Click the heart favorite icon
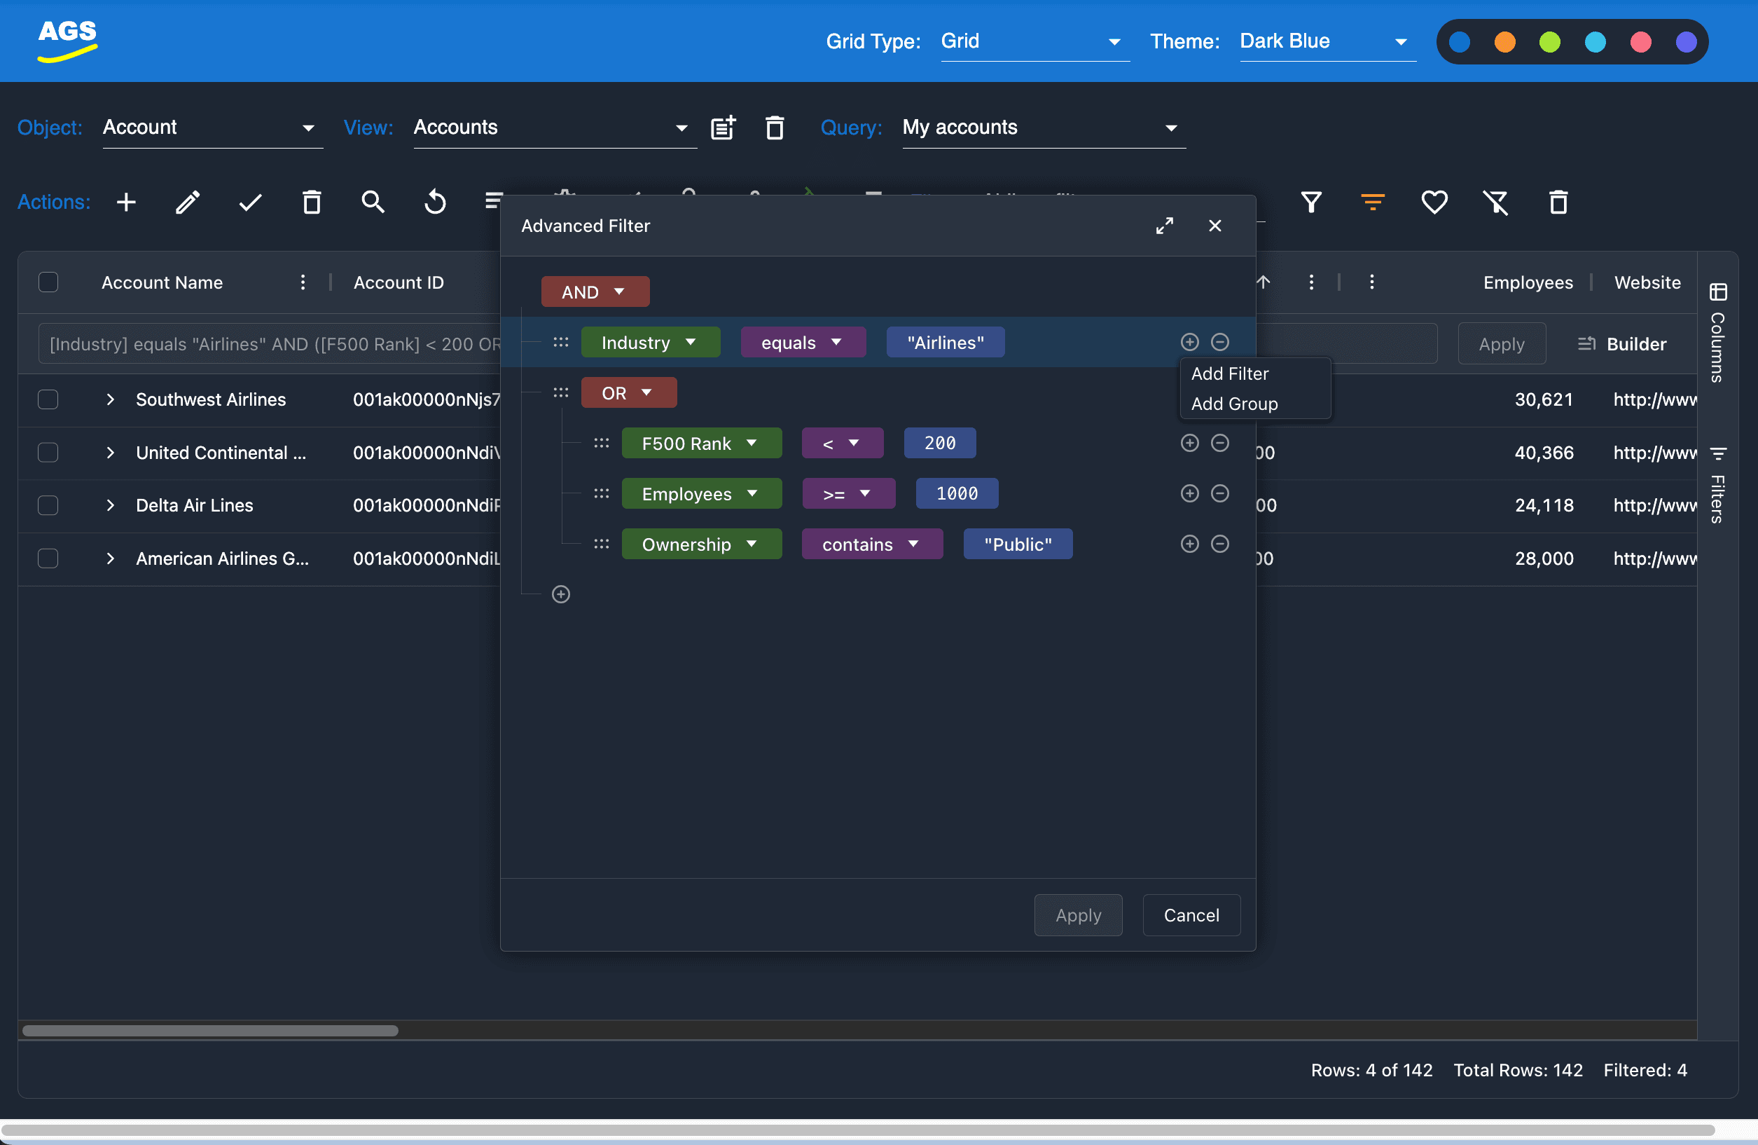This screenshot has width=1758, height=1145. tap(1434, 202)
